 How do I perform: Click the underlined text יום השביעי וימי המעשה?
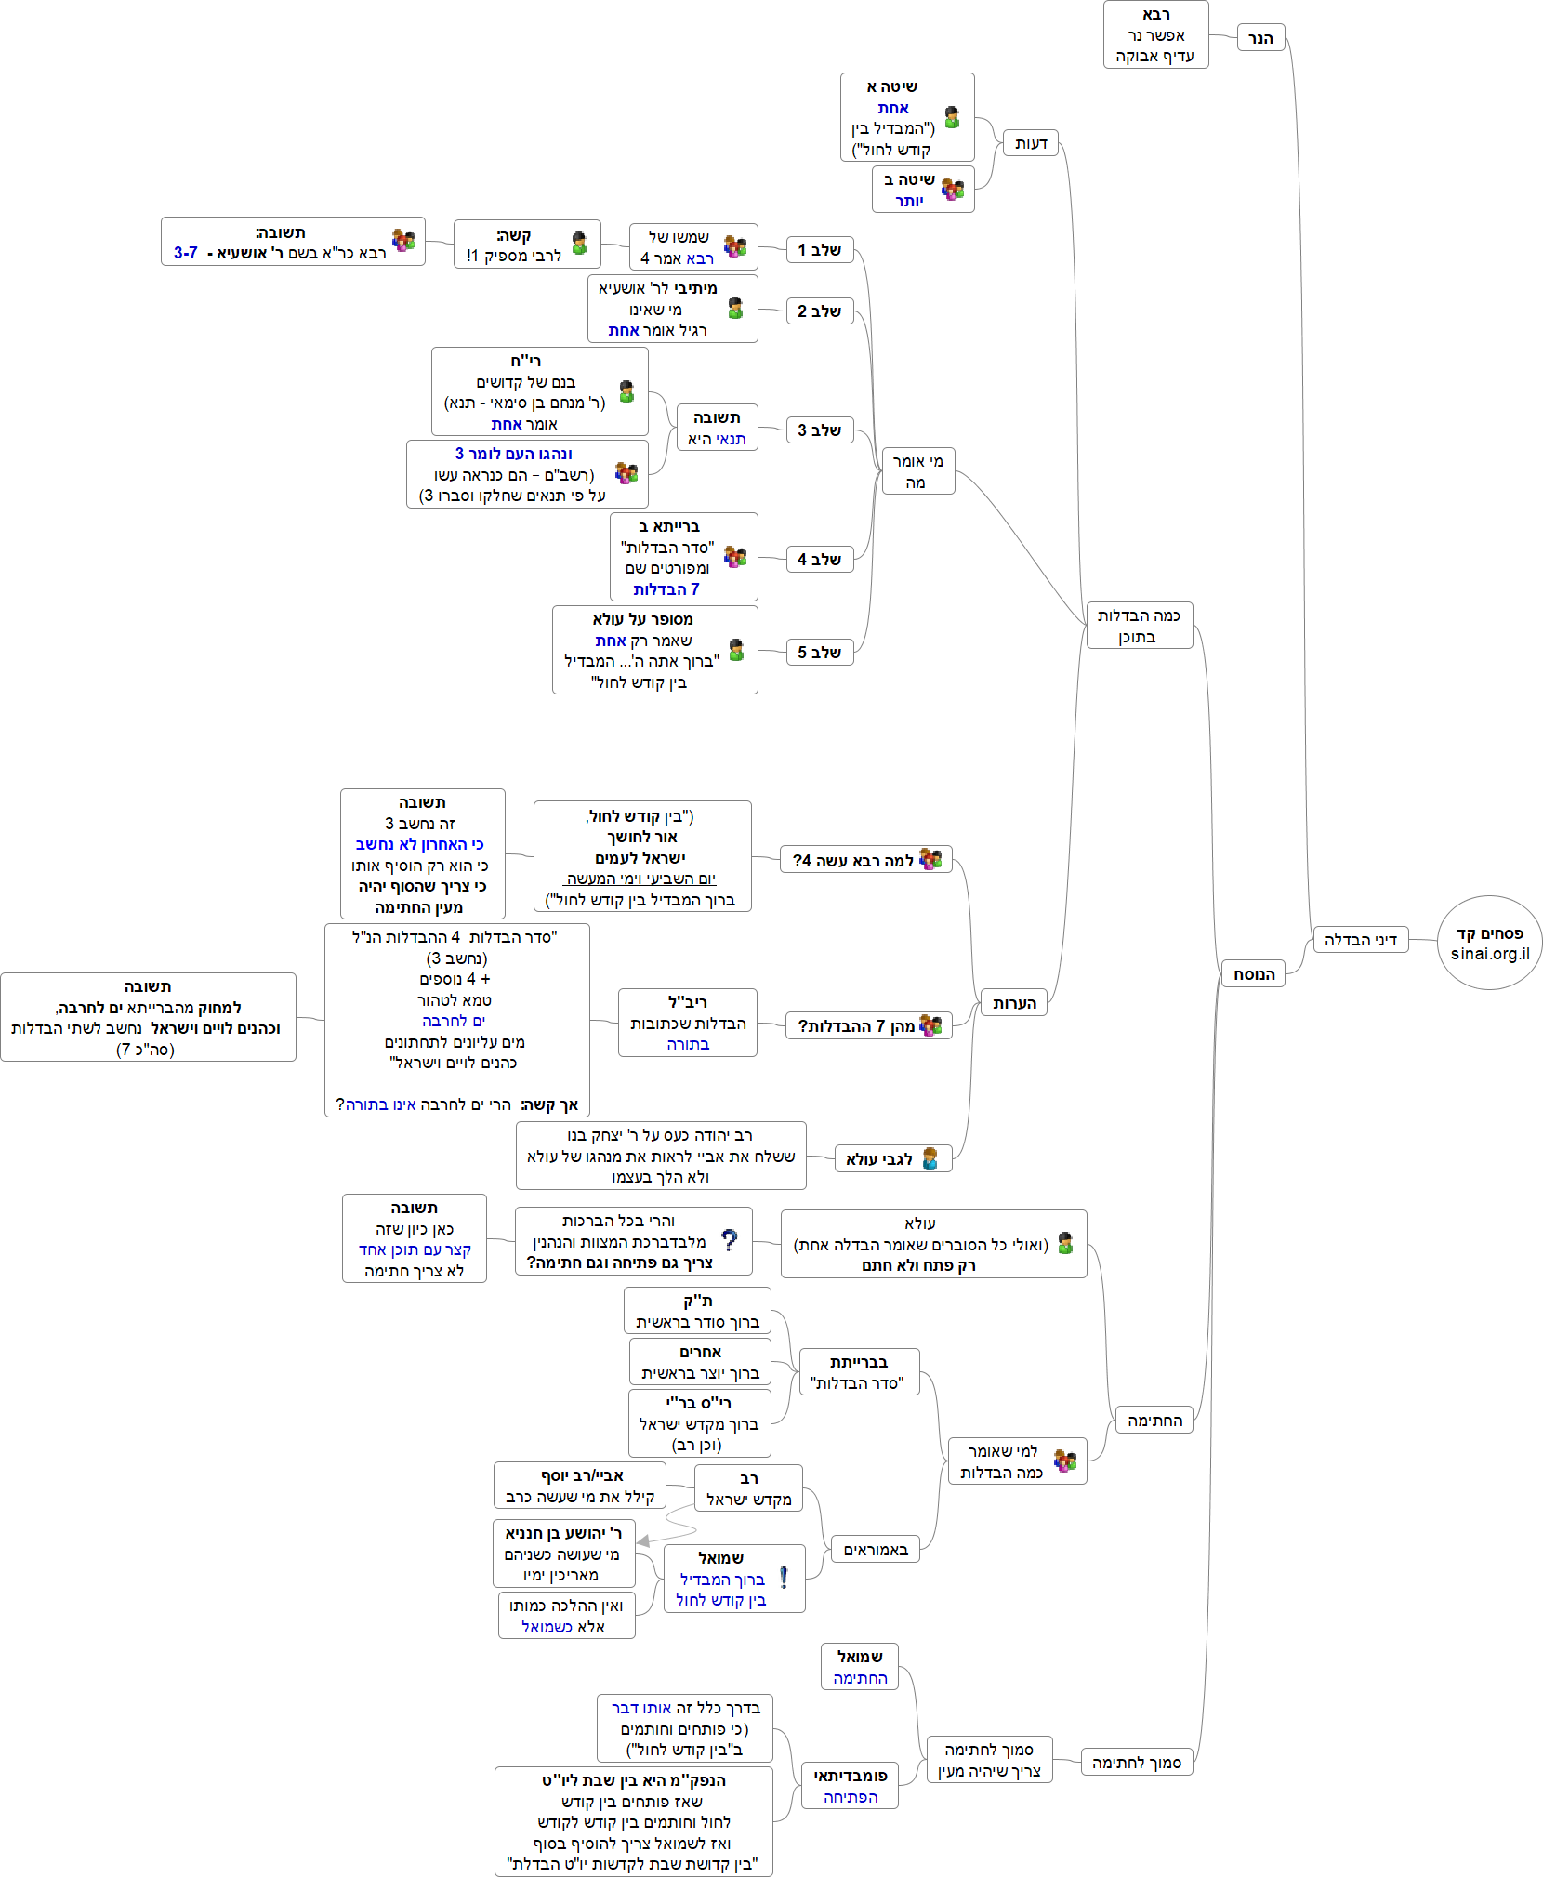(641, 879)
